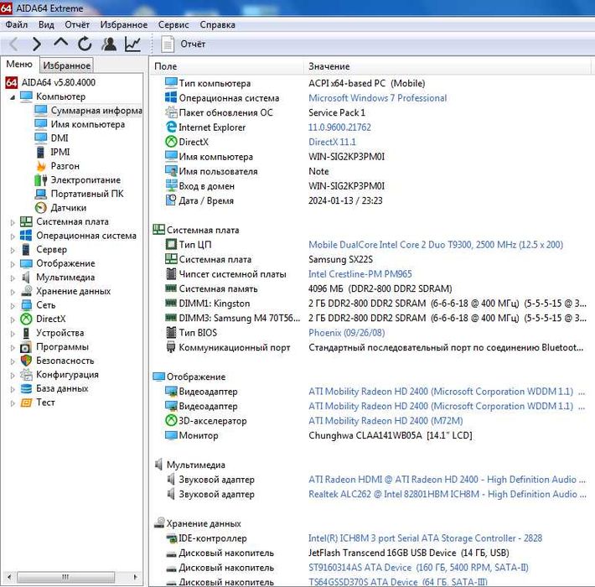Open ATI Mobility Radeon HD 2400 (M72M) link
This screenshot has height=587, width=595.
(386, 421)
